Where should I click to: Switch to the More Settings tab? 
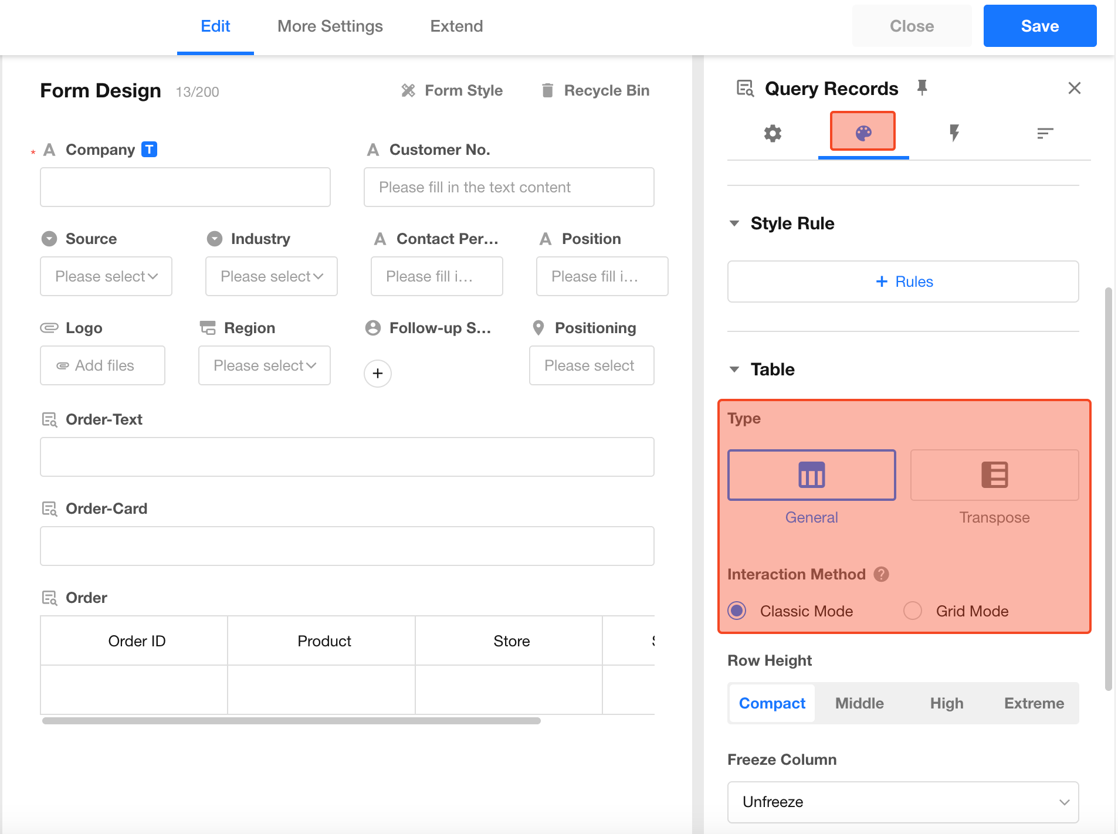click(330, 26)
